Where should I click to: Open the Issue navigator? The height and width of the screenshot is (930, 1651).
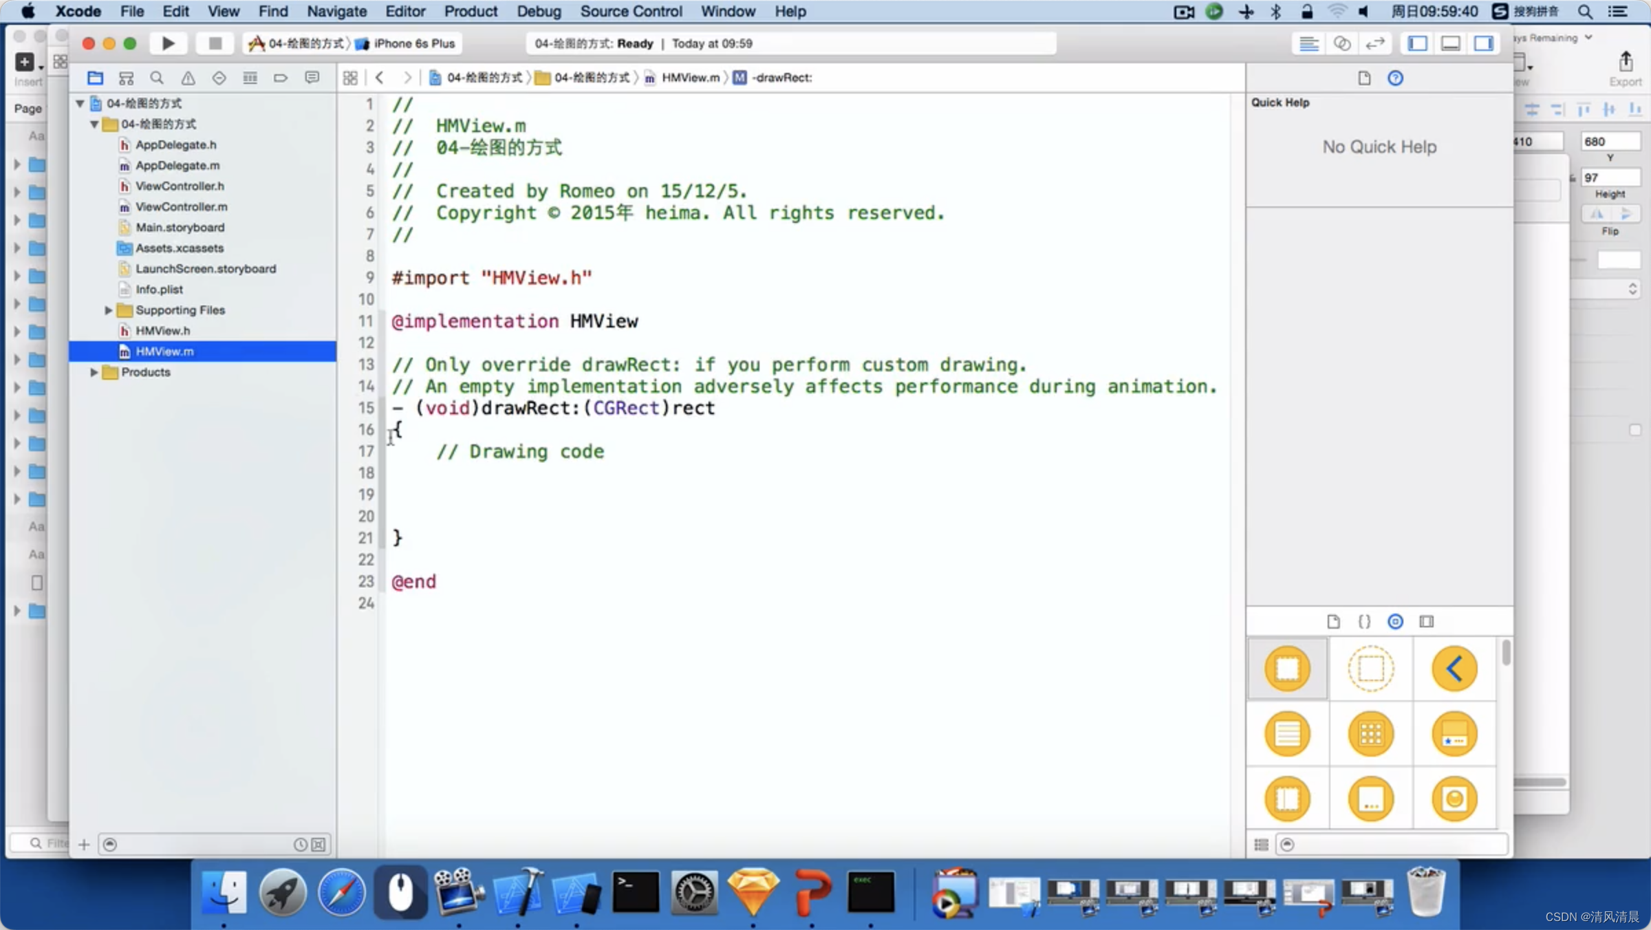(x=188, y=78)
